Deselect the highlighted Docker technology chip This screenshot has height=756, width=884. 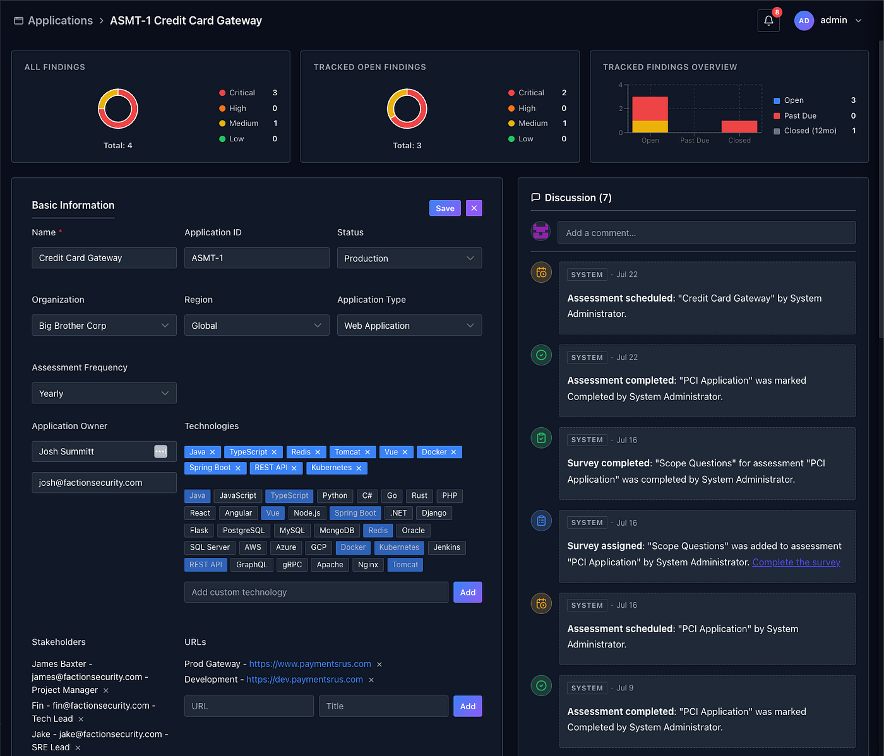coord(353,548)
